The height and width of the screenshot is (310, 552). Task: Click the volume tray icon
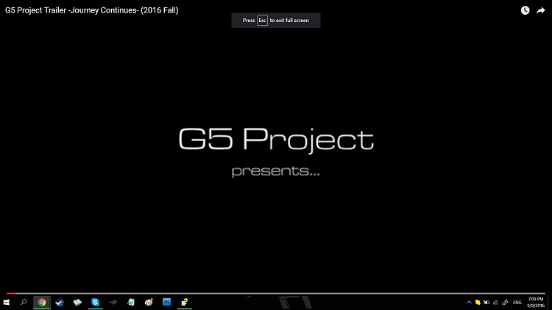(x=505, y=303)
